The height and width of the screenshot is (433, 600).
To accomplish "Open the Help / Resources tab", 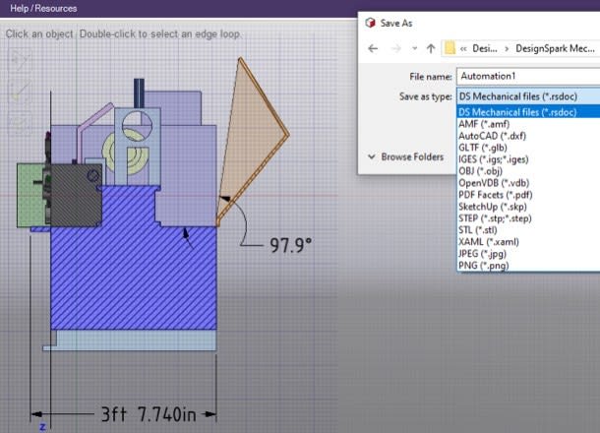I will [x=43, y=9].
